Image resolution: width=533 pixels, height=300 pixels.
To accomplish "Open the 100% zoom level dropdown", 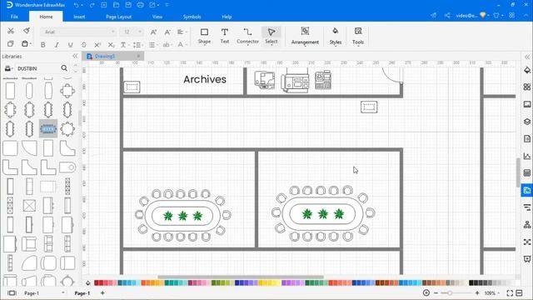I will 492,292.
